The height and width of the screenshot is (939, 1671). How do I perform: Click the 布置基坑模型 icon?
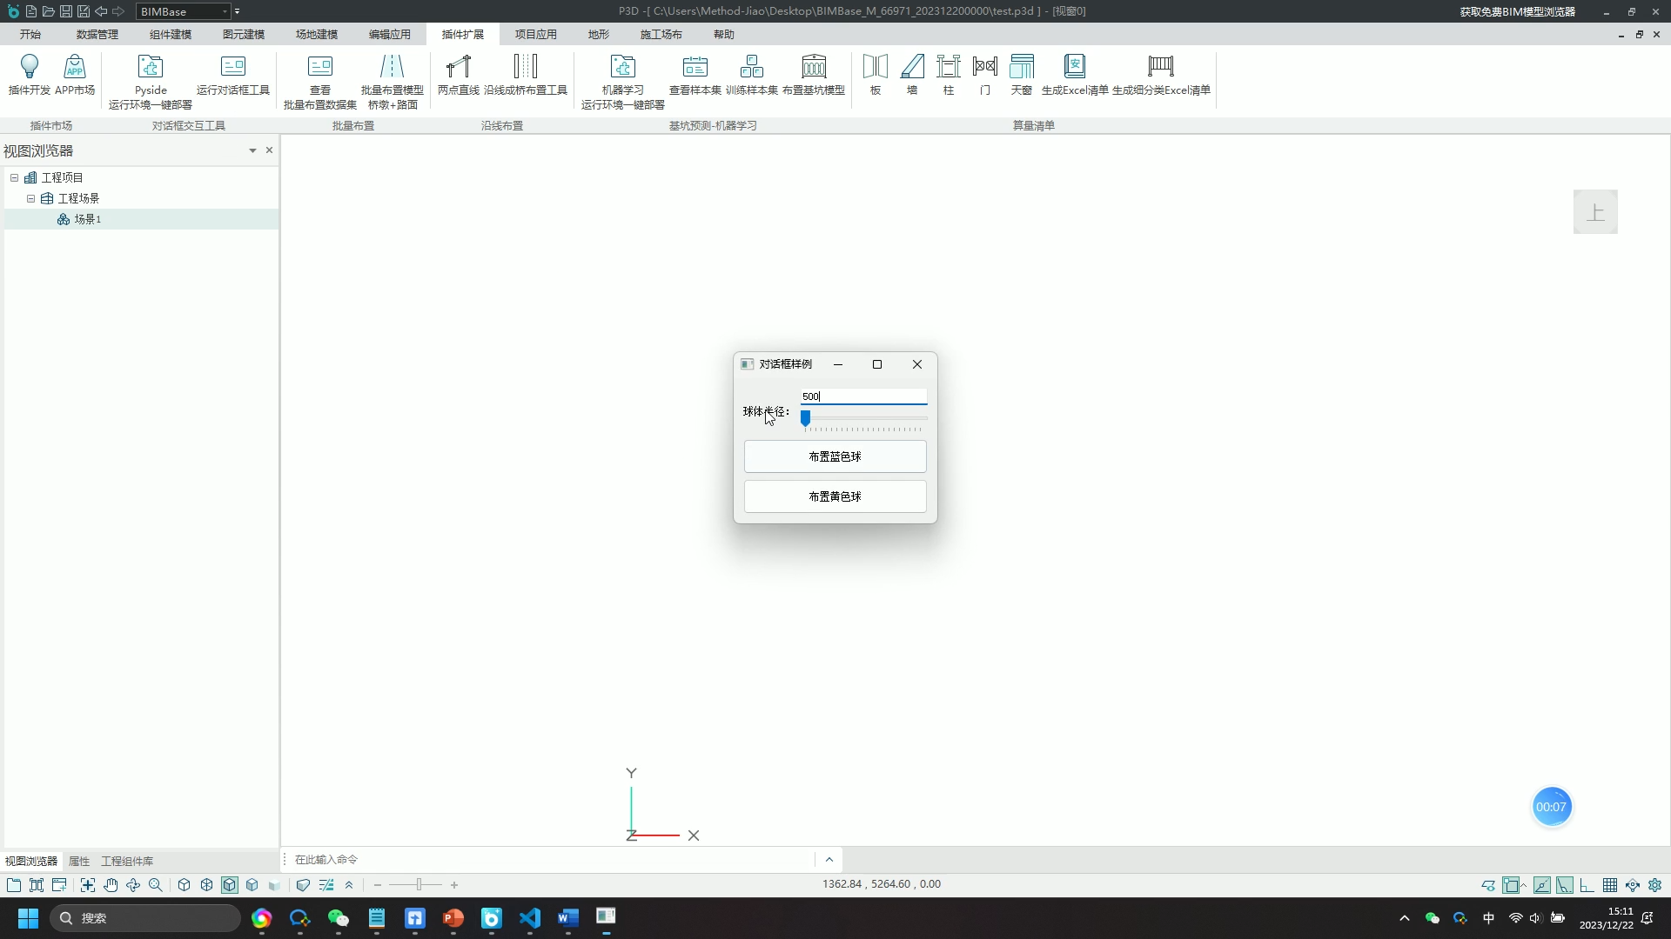pos(814,68)
